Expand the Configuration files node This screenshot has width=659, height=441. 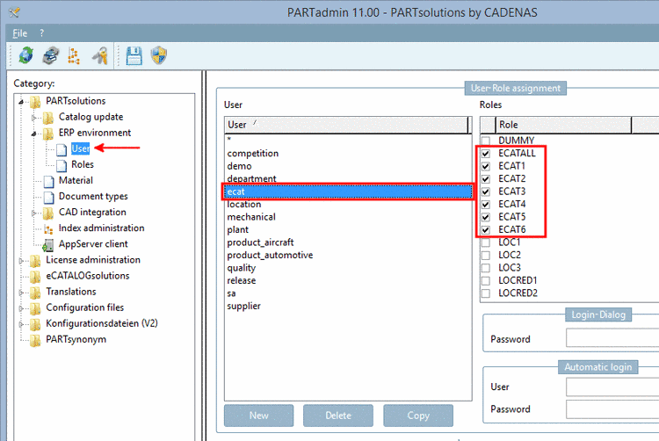click(21, 308)
